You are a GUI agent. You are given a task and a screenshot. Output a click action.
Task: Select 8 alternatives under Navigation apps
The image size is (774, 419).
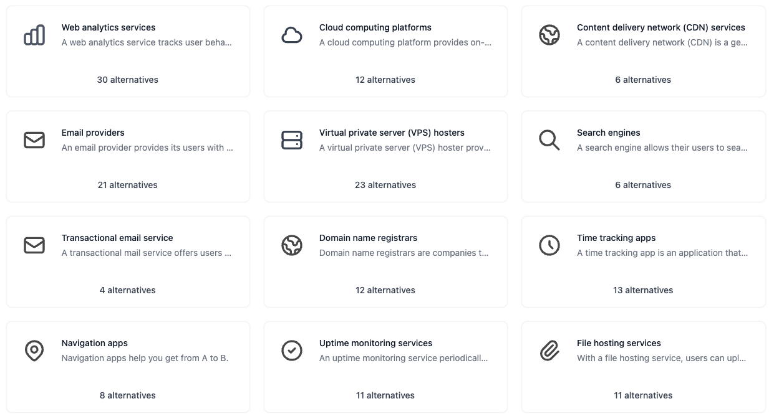[128, 395]
